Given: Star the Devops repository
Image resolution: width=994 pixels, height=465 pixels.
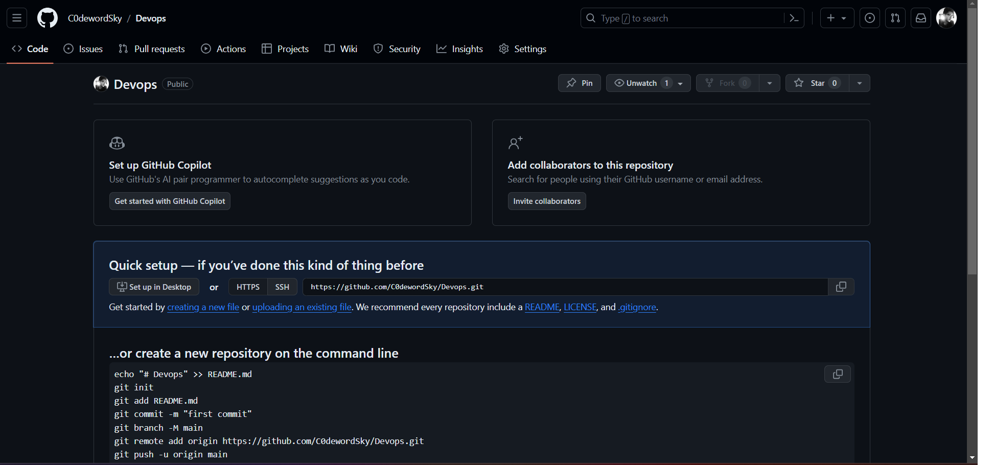Looking at the screenshot, I should pos(817,83).
